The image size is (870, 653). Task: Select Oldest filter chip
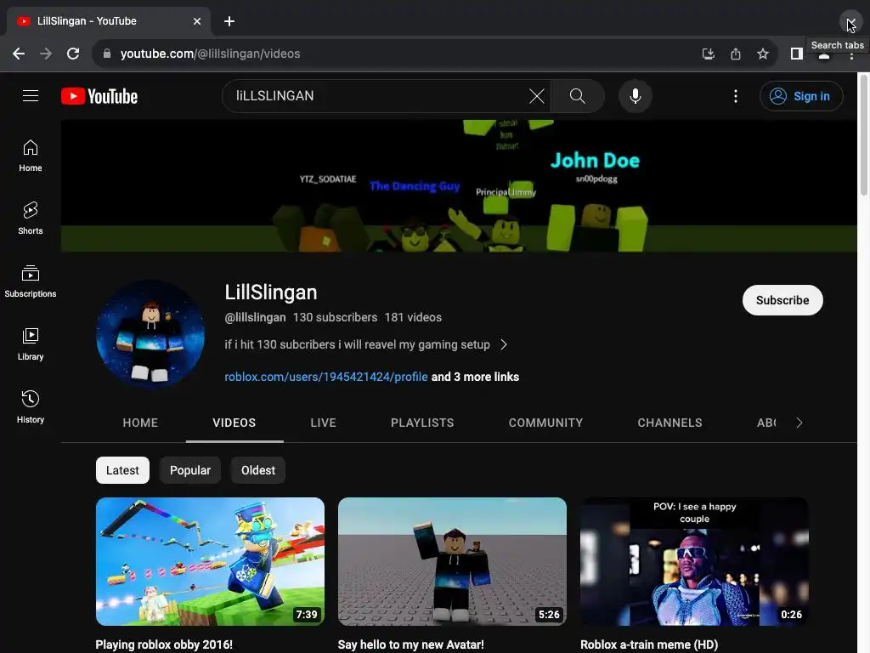click(x=258, y=470)
